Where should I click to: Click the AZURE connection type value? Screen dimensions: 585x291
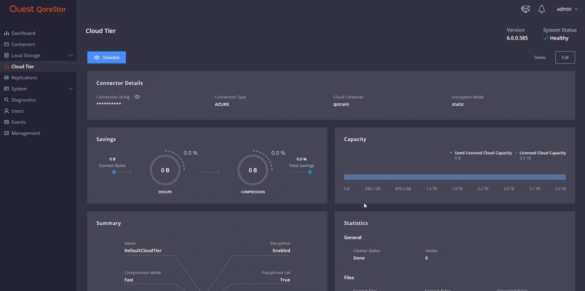222,104
